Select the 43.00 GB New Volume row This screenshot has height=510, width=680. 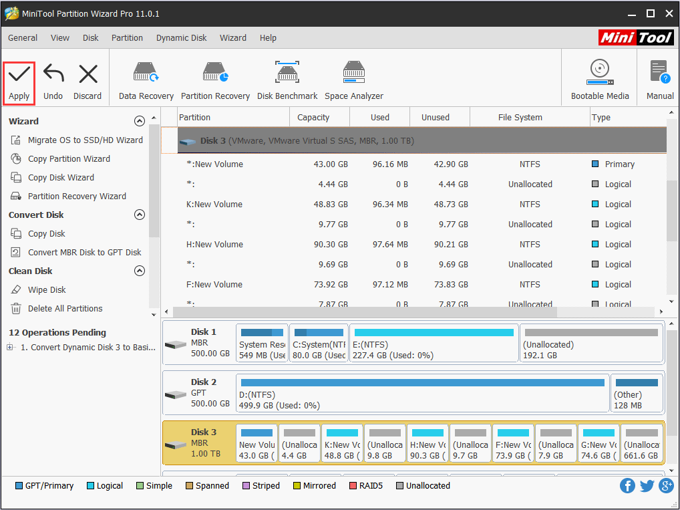tap(413, 164)
